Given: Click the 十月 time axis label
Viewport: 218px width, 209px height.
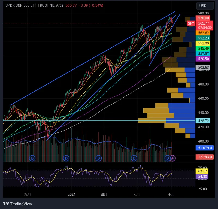Looking at the screenshot, I should click(x=171, y=194).
